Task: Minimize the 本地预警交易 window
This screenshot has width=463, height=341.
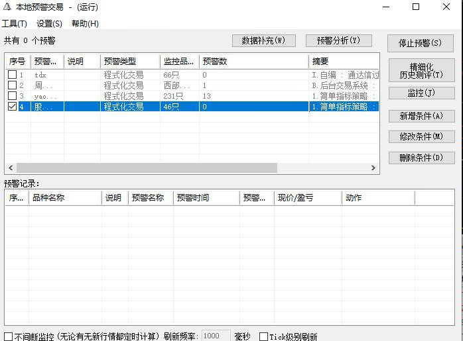Action: pyautogui.click(x=386, y=7)
